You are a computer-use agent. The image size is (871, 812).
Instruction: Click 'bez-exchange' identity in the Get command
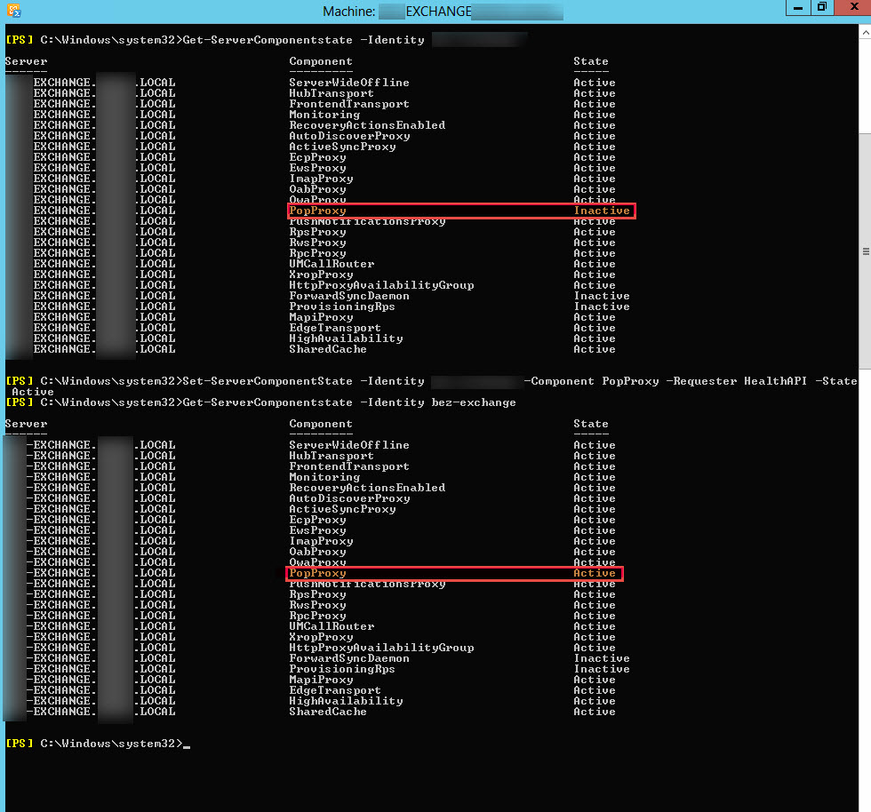click(x=474, y=402)
